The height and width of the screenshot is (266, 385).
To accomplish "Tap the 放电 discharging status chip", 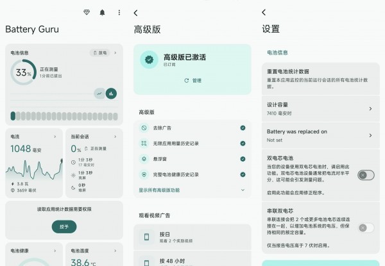I will pyautogui.click(x=100, y=53).
